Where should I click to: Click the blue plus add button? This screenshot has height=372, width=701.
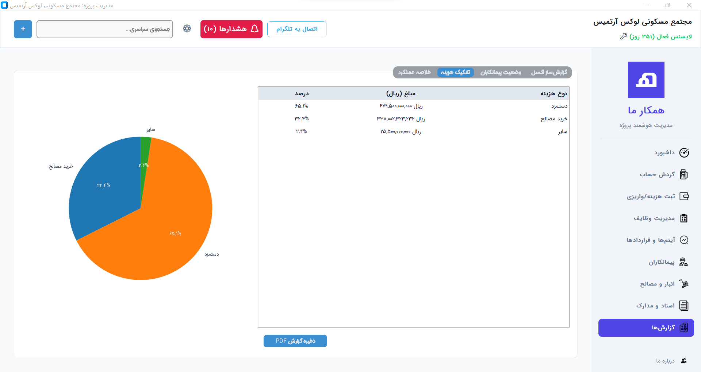pyautogui.click(x=23, y=29)
